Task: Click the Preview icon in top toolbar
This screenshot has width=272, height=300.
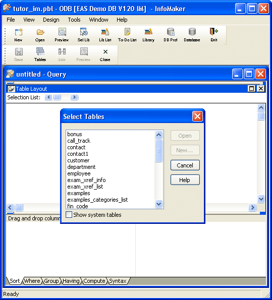Action: 62,32
